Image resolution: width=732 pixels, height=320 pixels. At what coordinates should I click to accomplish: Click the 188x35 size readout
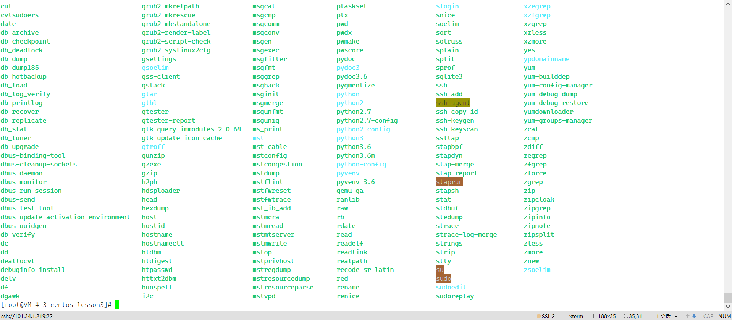(607, 316)
